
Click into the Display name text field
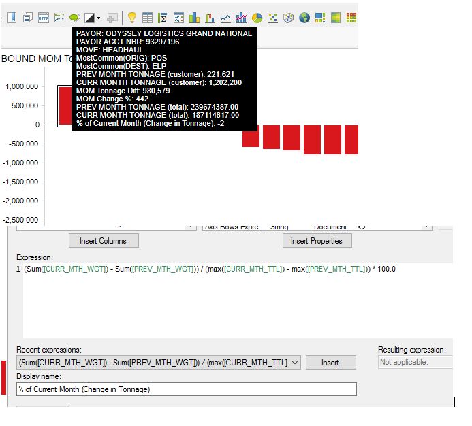coord(186,389)
